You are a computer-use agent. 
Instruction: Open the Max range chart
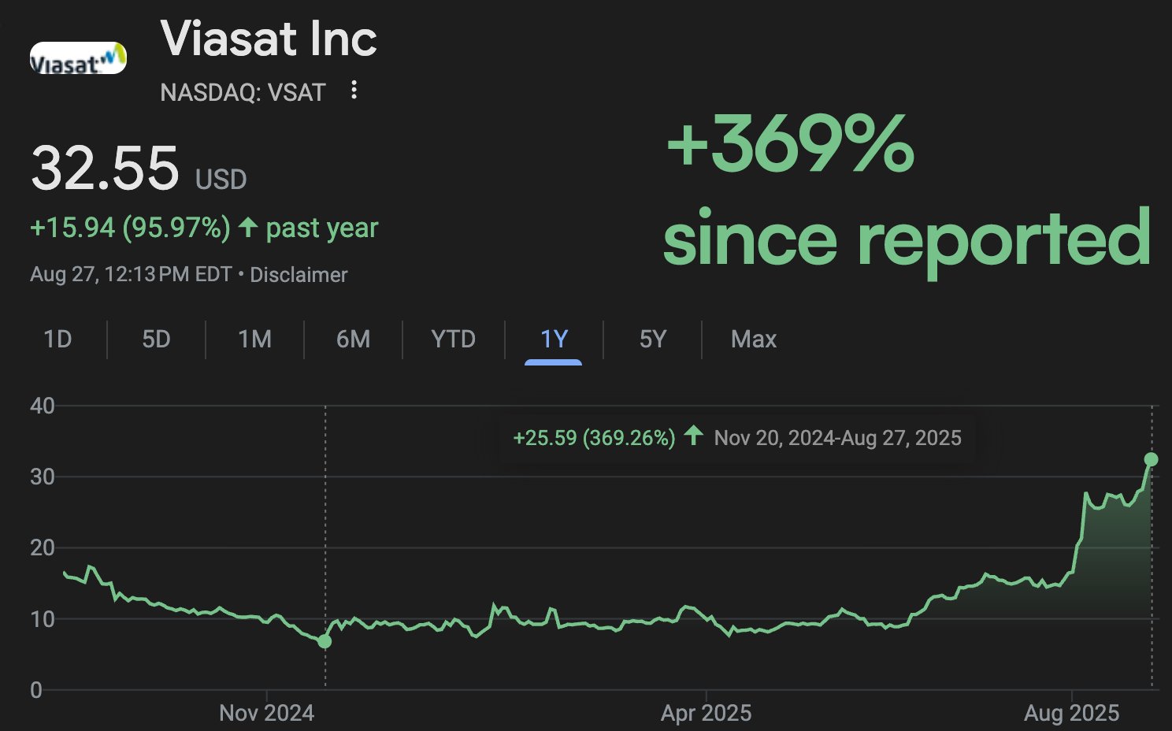click(x=754, y=340)
